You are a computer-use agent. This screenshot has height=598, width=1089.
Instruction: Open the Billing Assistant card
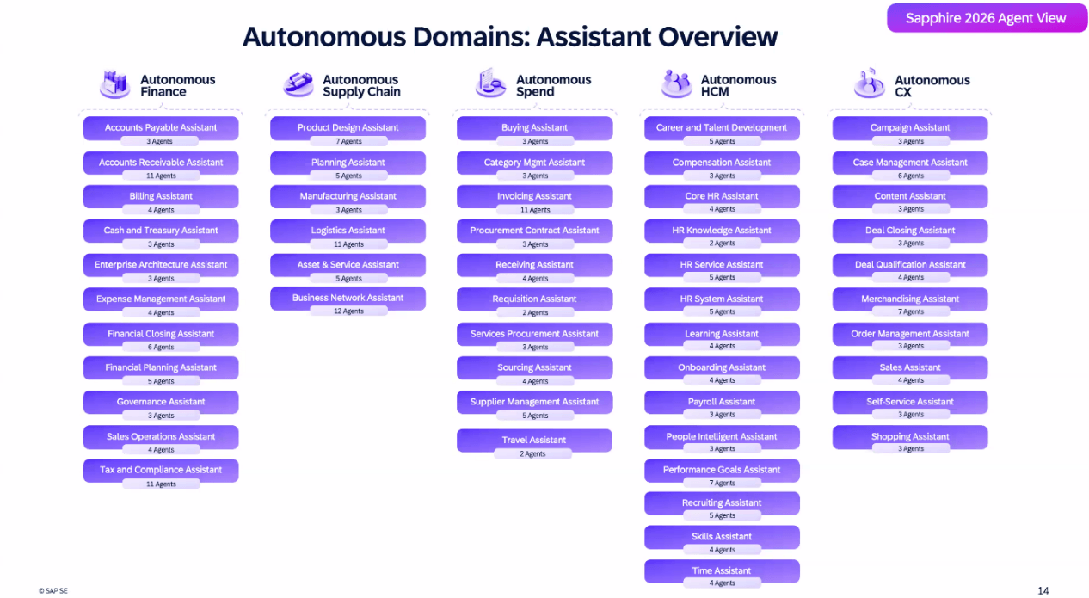(x=161, y=196)
